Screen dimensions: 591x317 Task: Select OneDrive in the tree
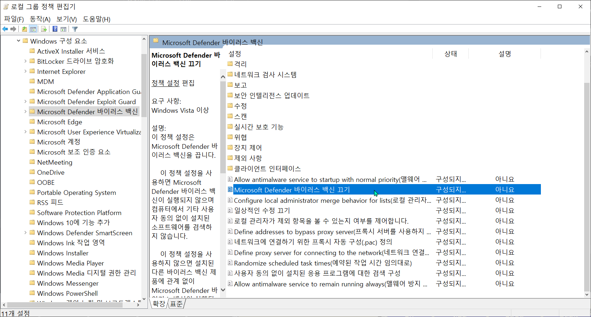pyautogui.click(x=51, y=172)
